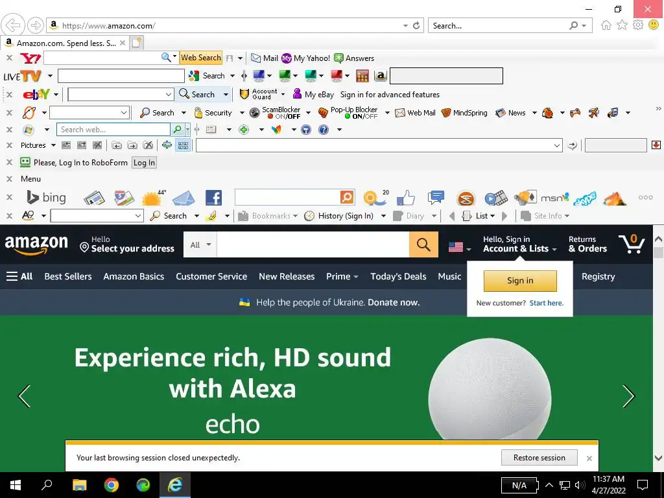The image size is (664, 498).
Task: Close the Bing bar with its X
Action: (x=9, y=197)
